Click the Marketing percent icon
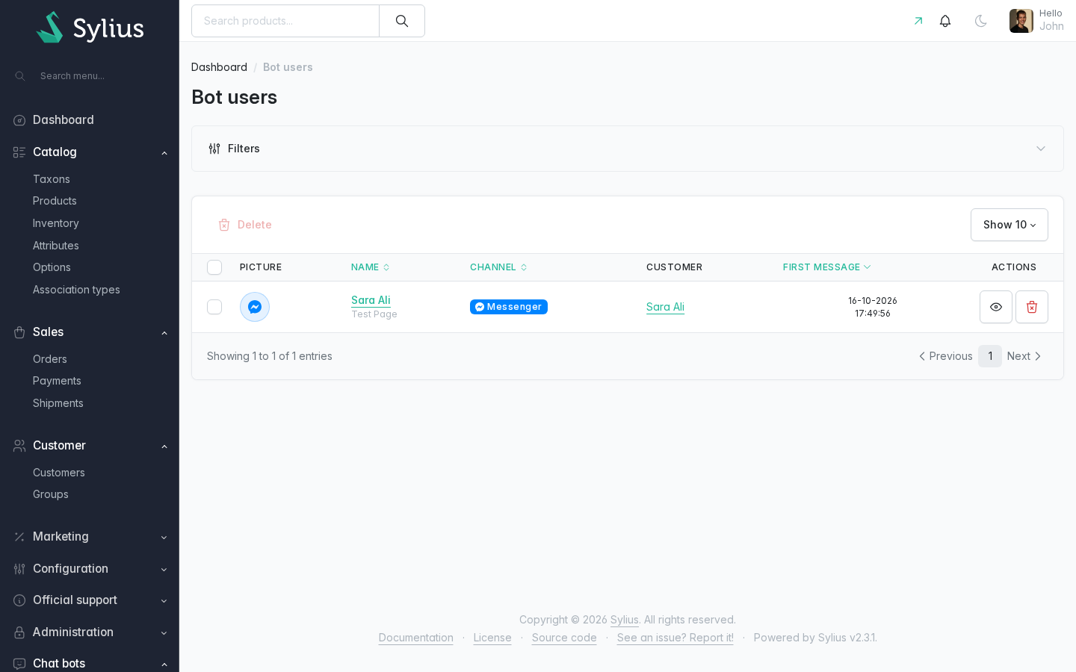 point(19,537)
